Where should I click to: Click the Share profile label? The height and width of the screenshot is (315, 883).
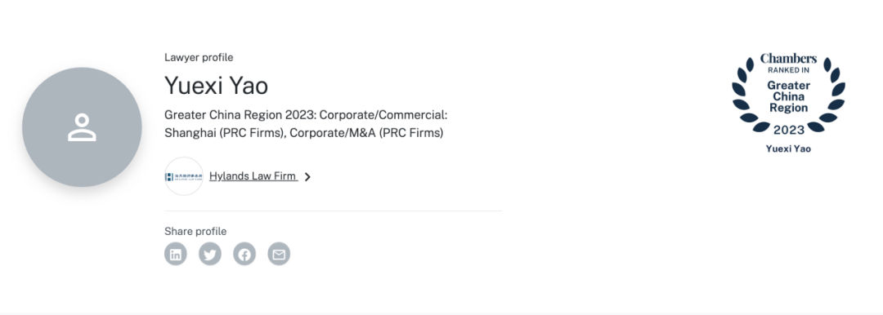(195, 231)
